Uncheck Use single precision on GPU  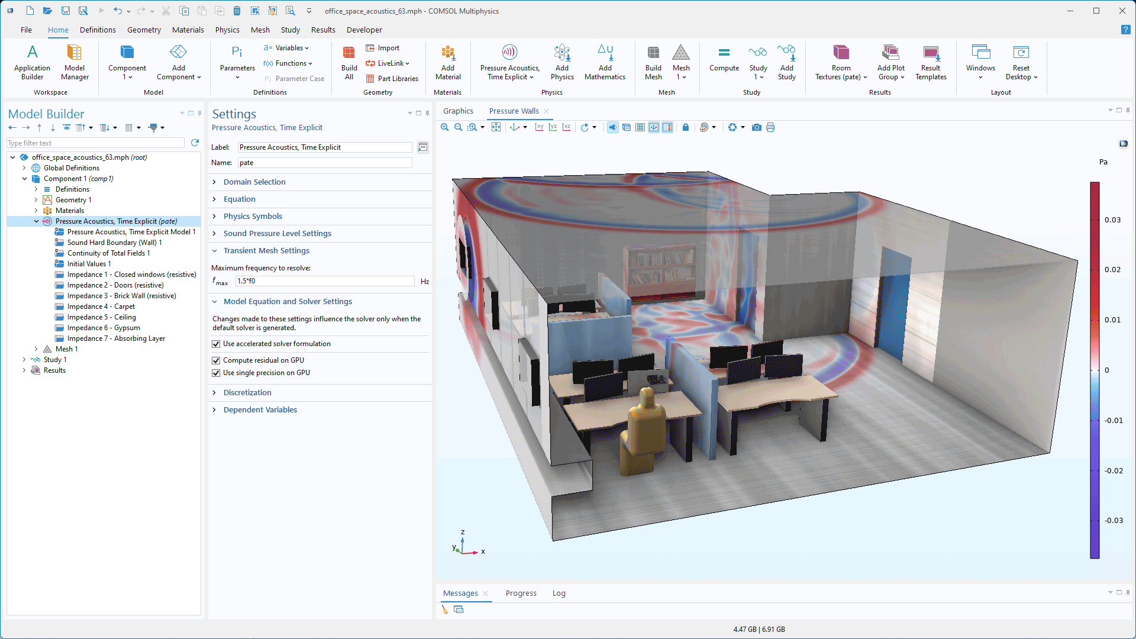[216, 373]
